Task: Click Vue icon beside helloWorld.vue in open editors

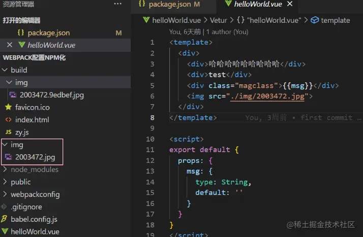Action: [x=22, y=45]
